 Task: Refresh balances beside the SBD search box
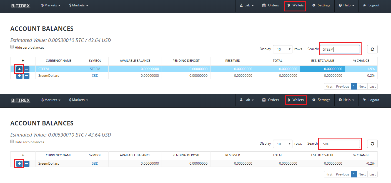point(372,144)
